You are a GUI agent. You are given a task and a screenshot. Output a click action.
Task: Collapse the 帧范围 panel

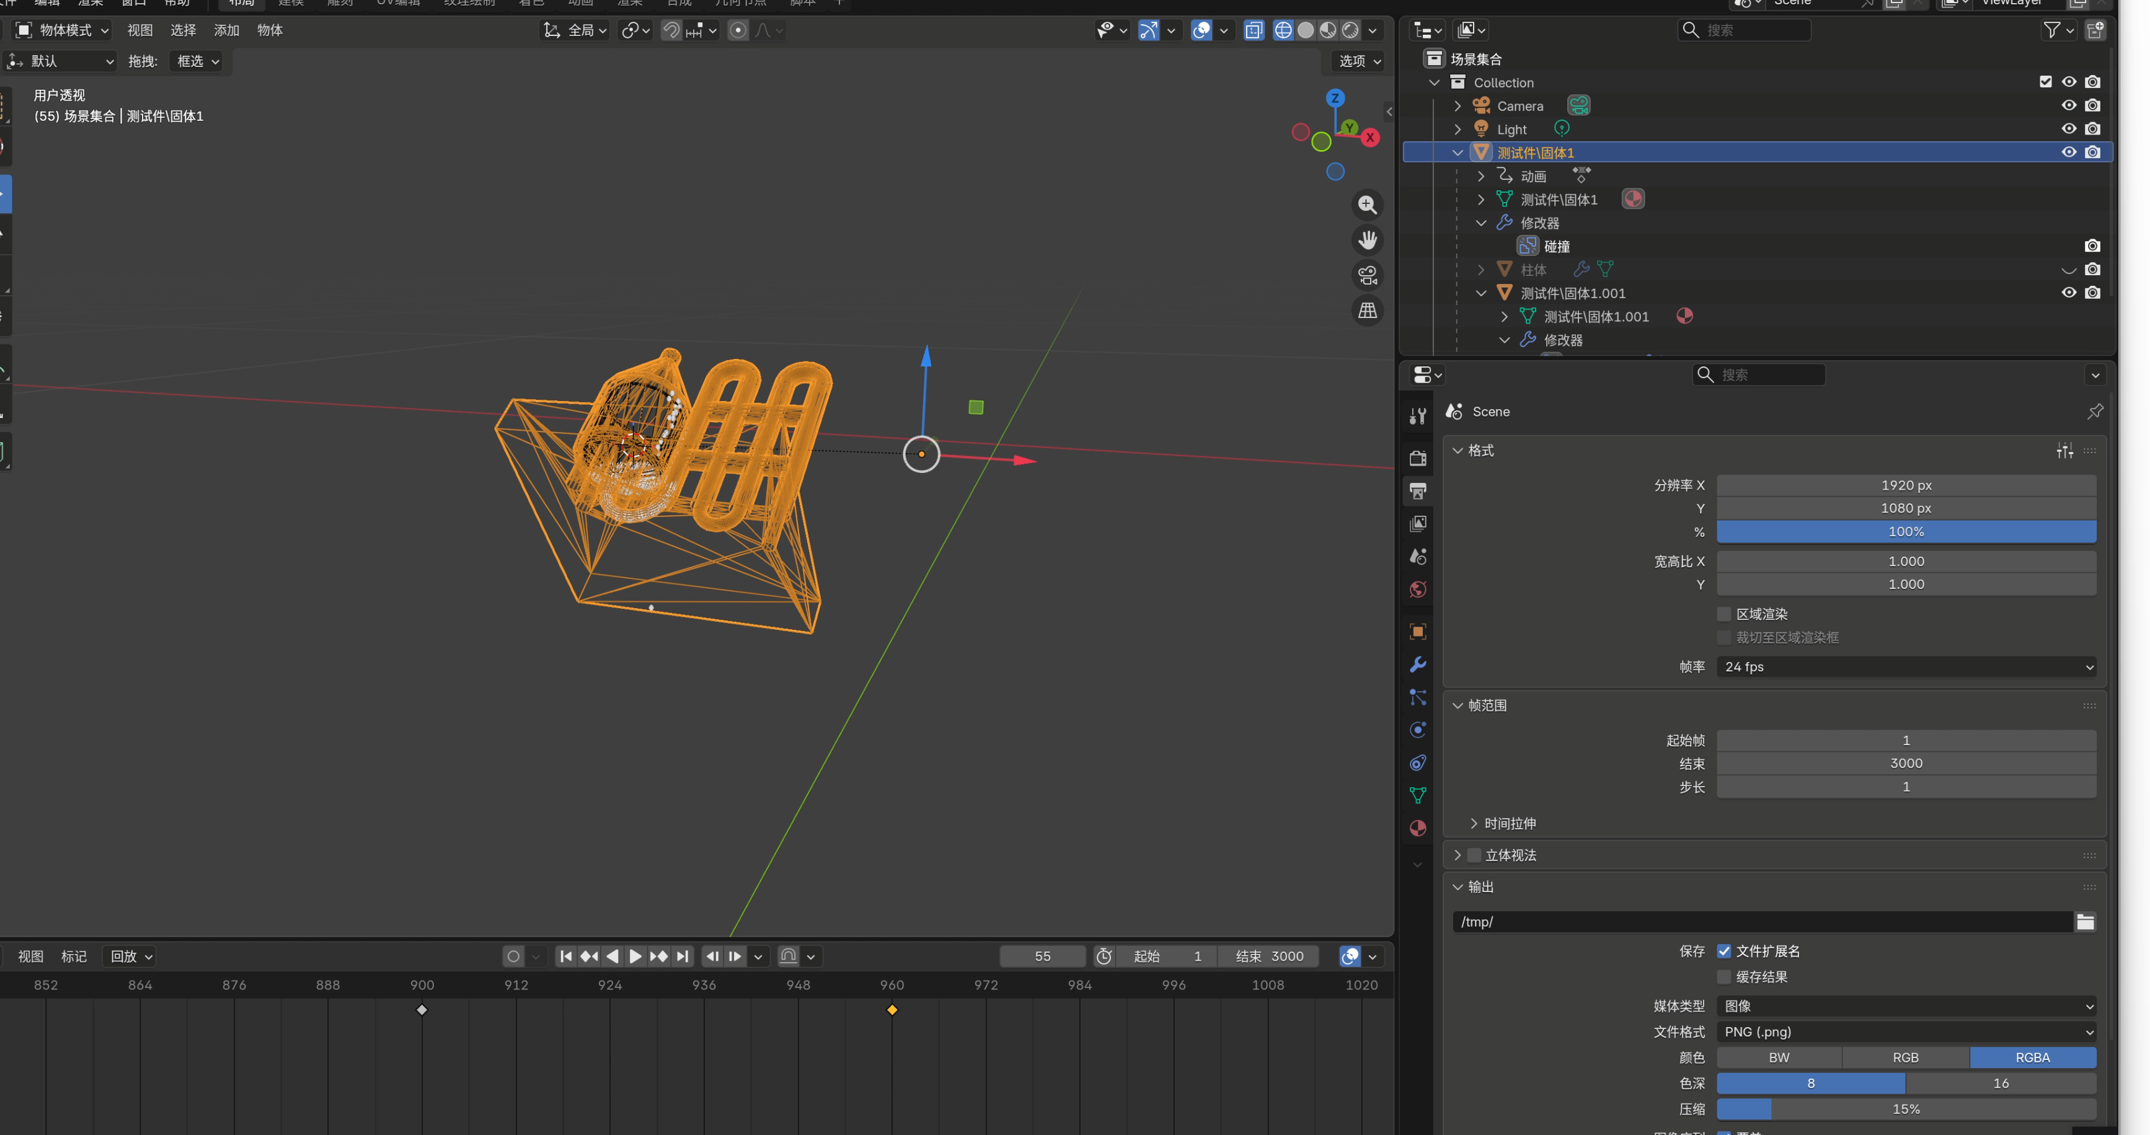click(1458, 706)
